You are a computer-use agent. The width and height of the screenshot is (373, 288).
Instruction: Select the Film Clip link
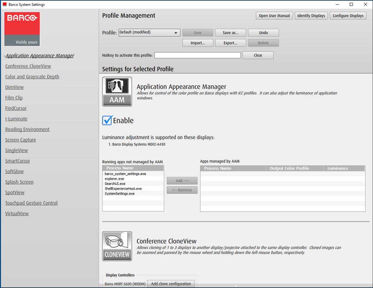(x=14, y=98)
